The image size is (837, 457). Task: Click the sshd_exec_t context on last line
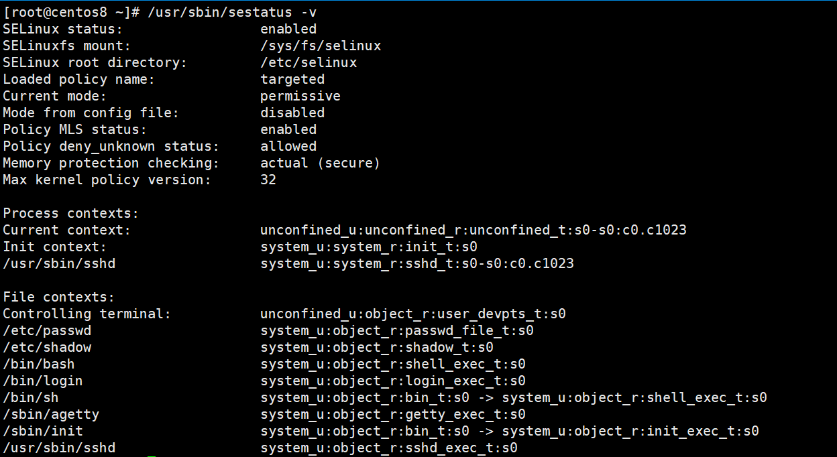pos(389,448)
